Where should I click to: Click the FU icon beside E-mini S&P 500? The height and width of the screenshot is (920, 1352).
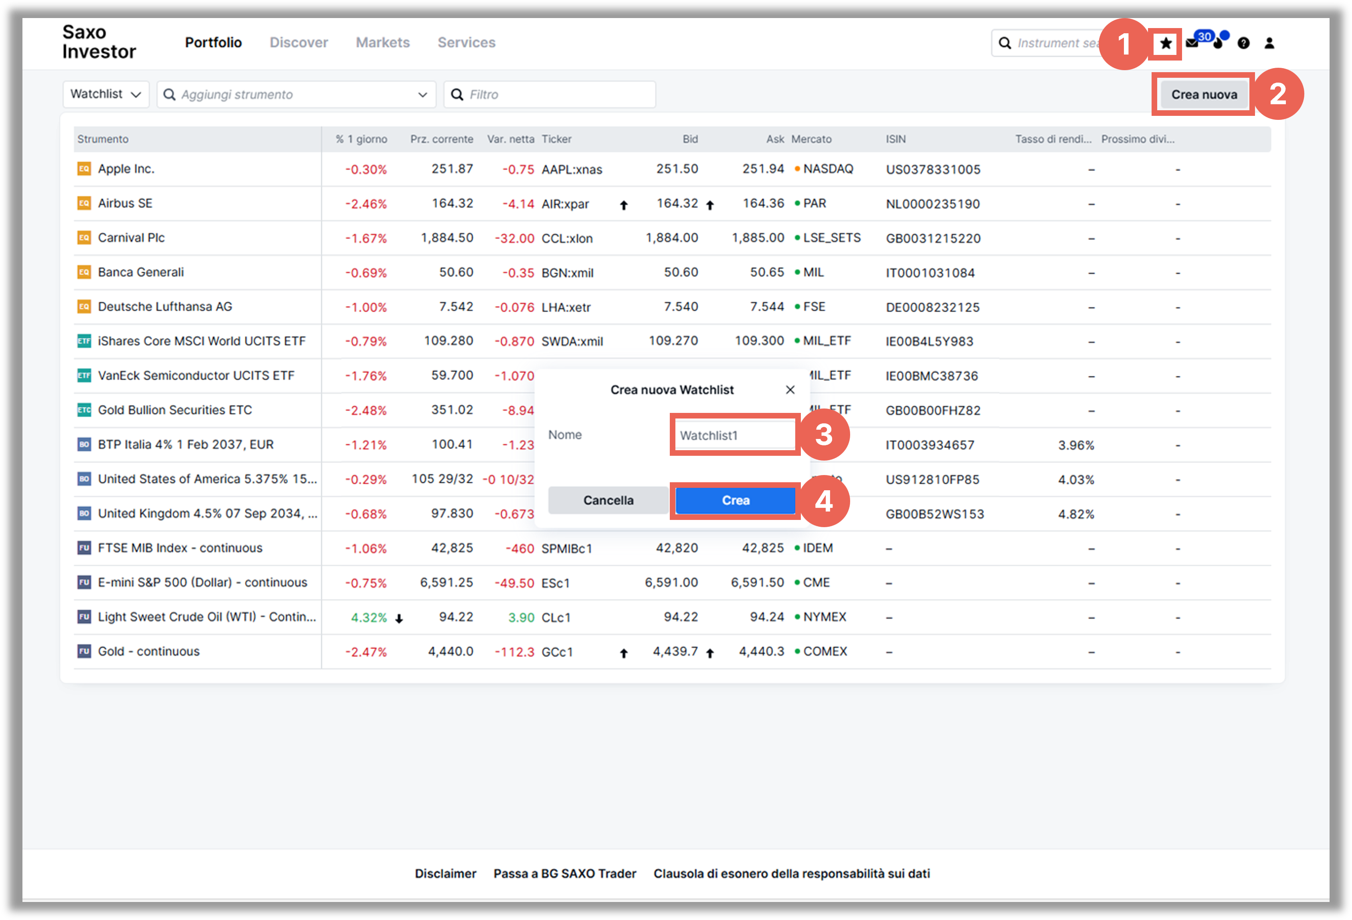[x=84, y=582]
